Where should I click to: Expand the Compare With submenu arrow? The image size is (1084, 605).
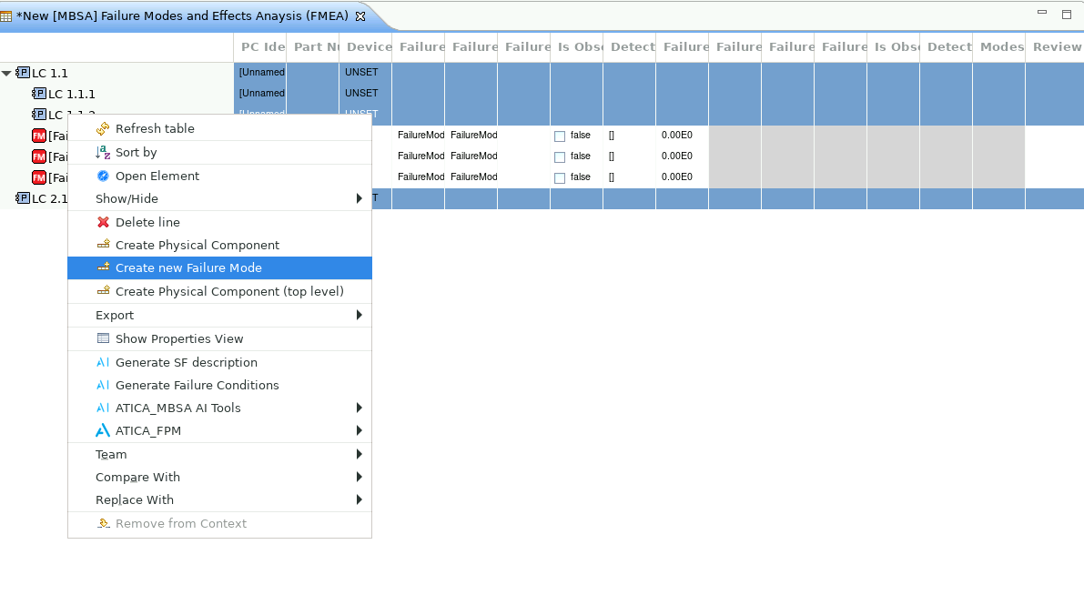(x=359, y=477)
